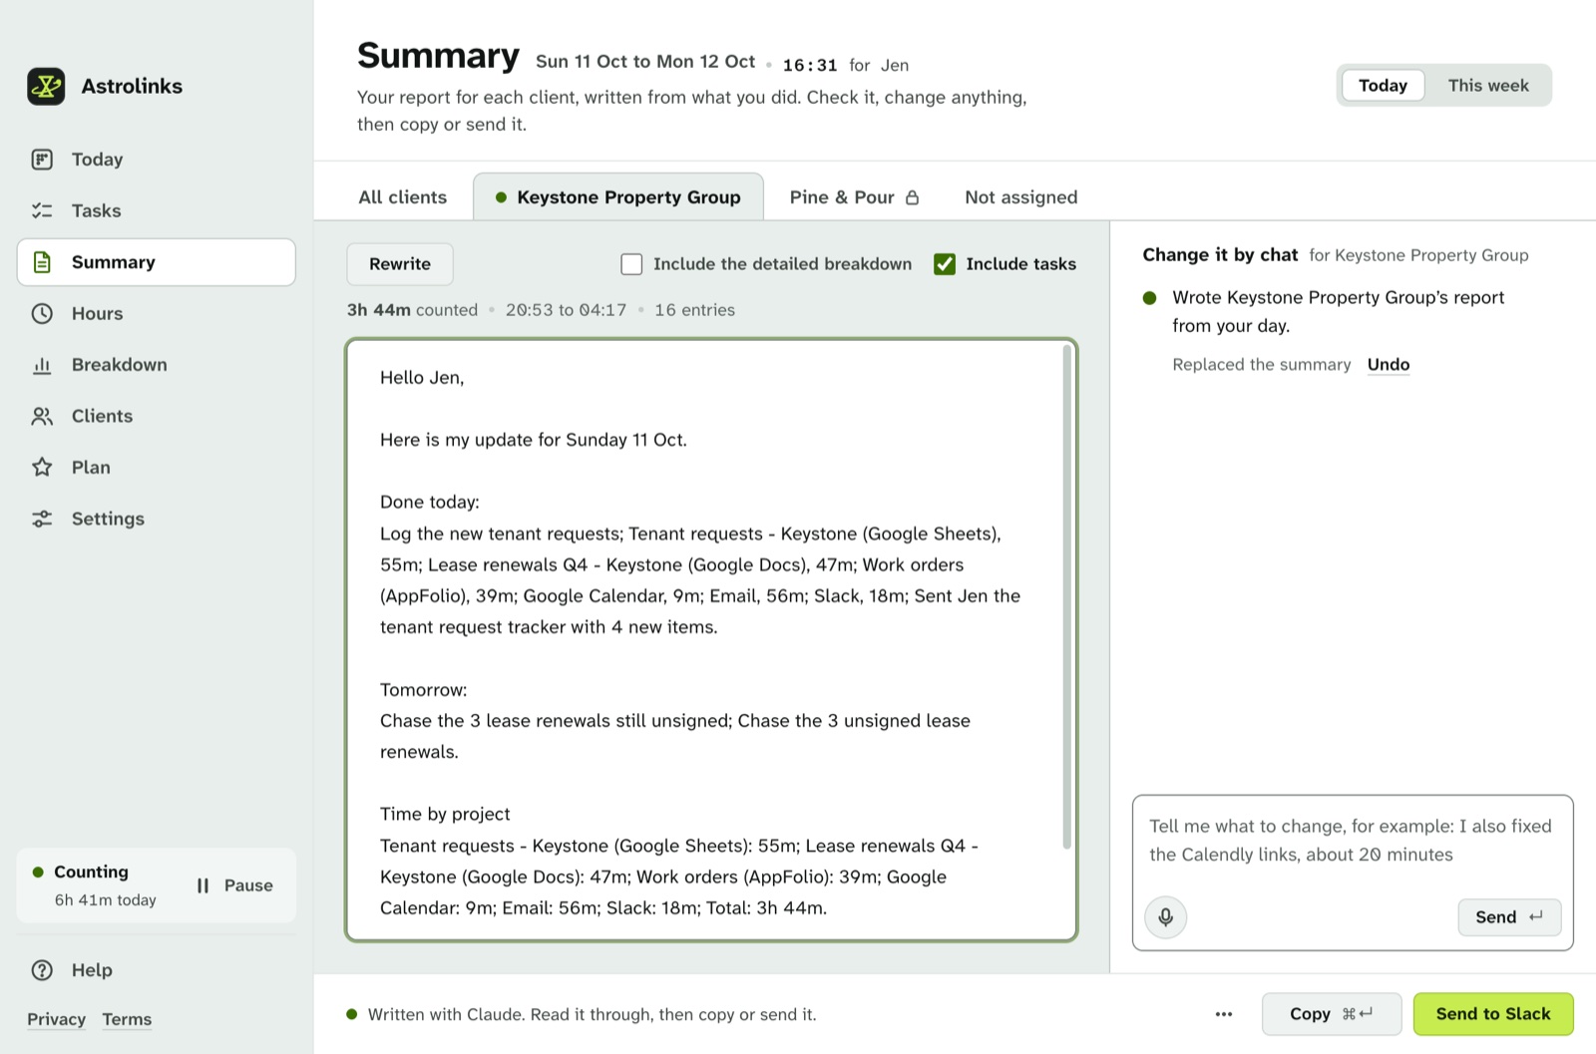
Task: Click the pause icon in Counting panel
Action: (x=202, y=885)
